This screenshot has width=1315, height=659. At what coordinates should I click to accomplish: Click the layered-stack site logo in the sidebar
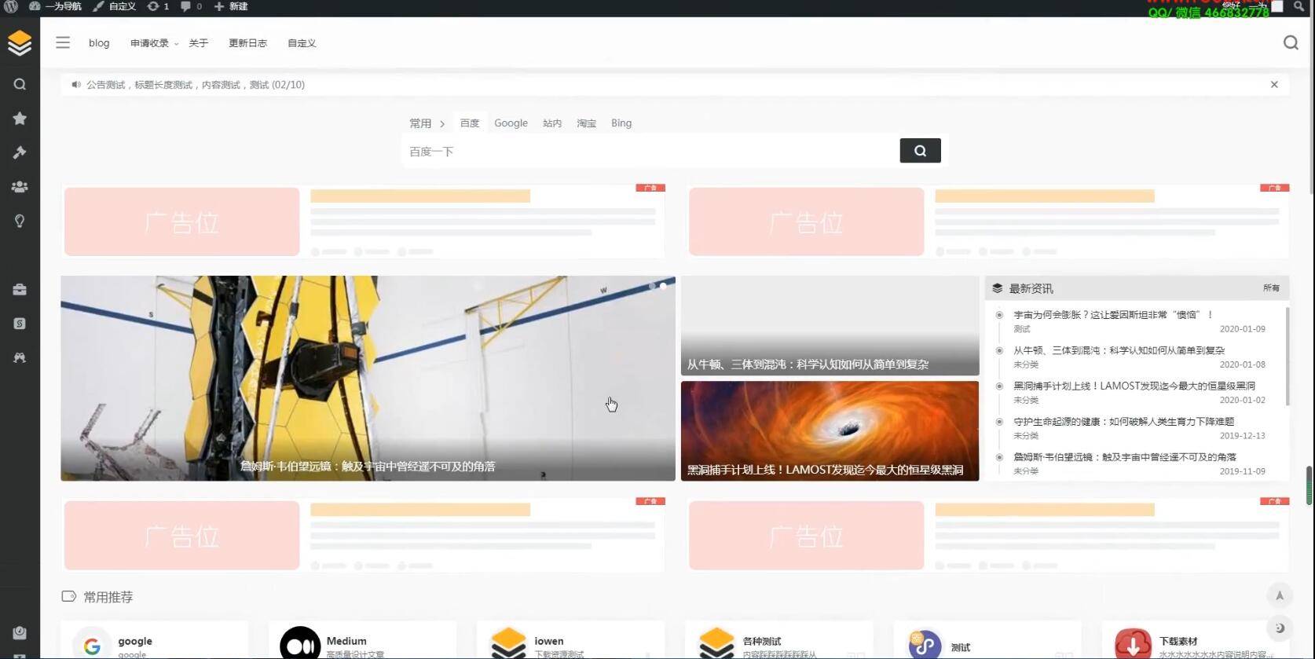(20, 43)
